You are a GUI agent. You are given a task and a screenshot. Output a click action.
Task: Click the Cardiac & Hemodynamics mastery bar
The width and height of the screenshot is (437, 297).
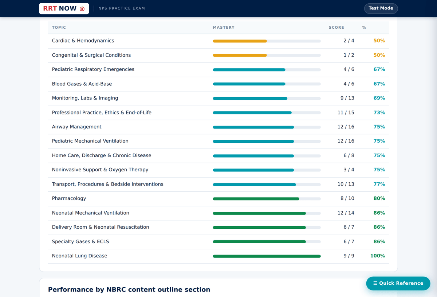click(x=267, y=41)
